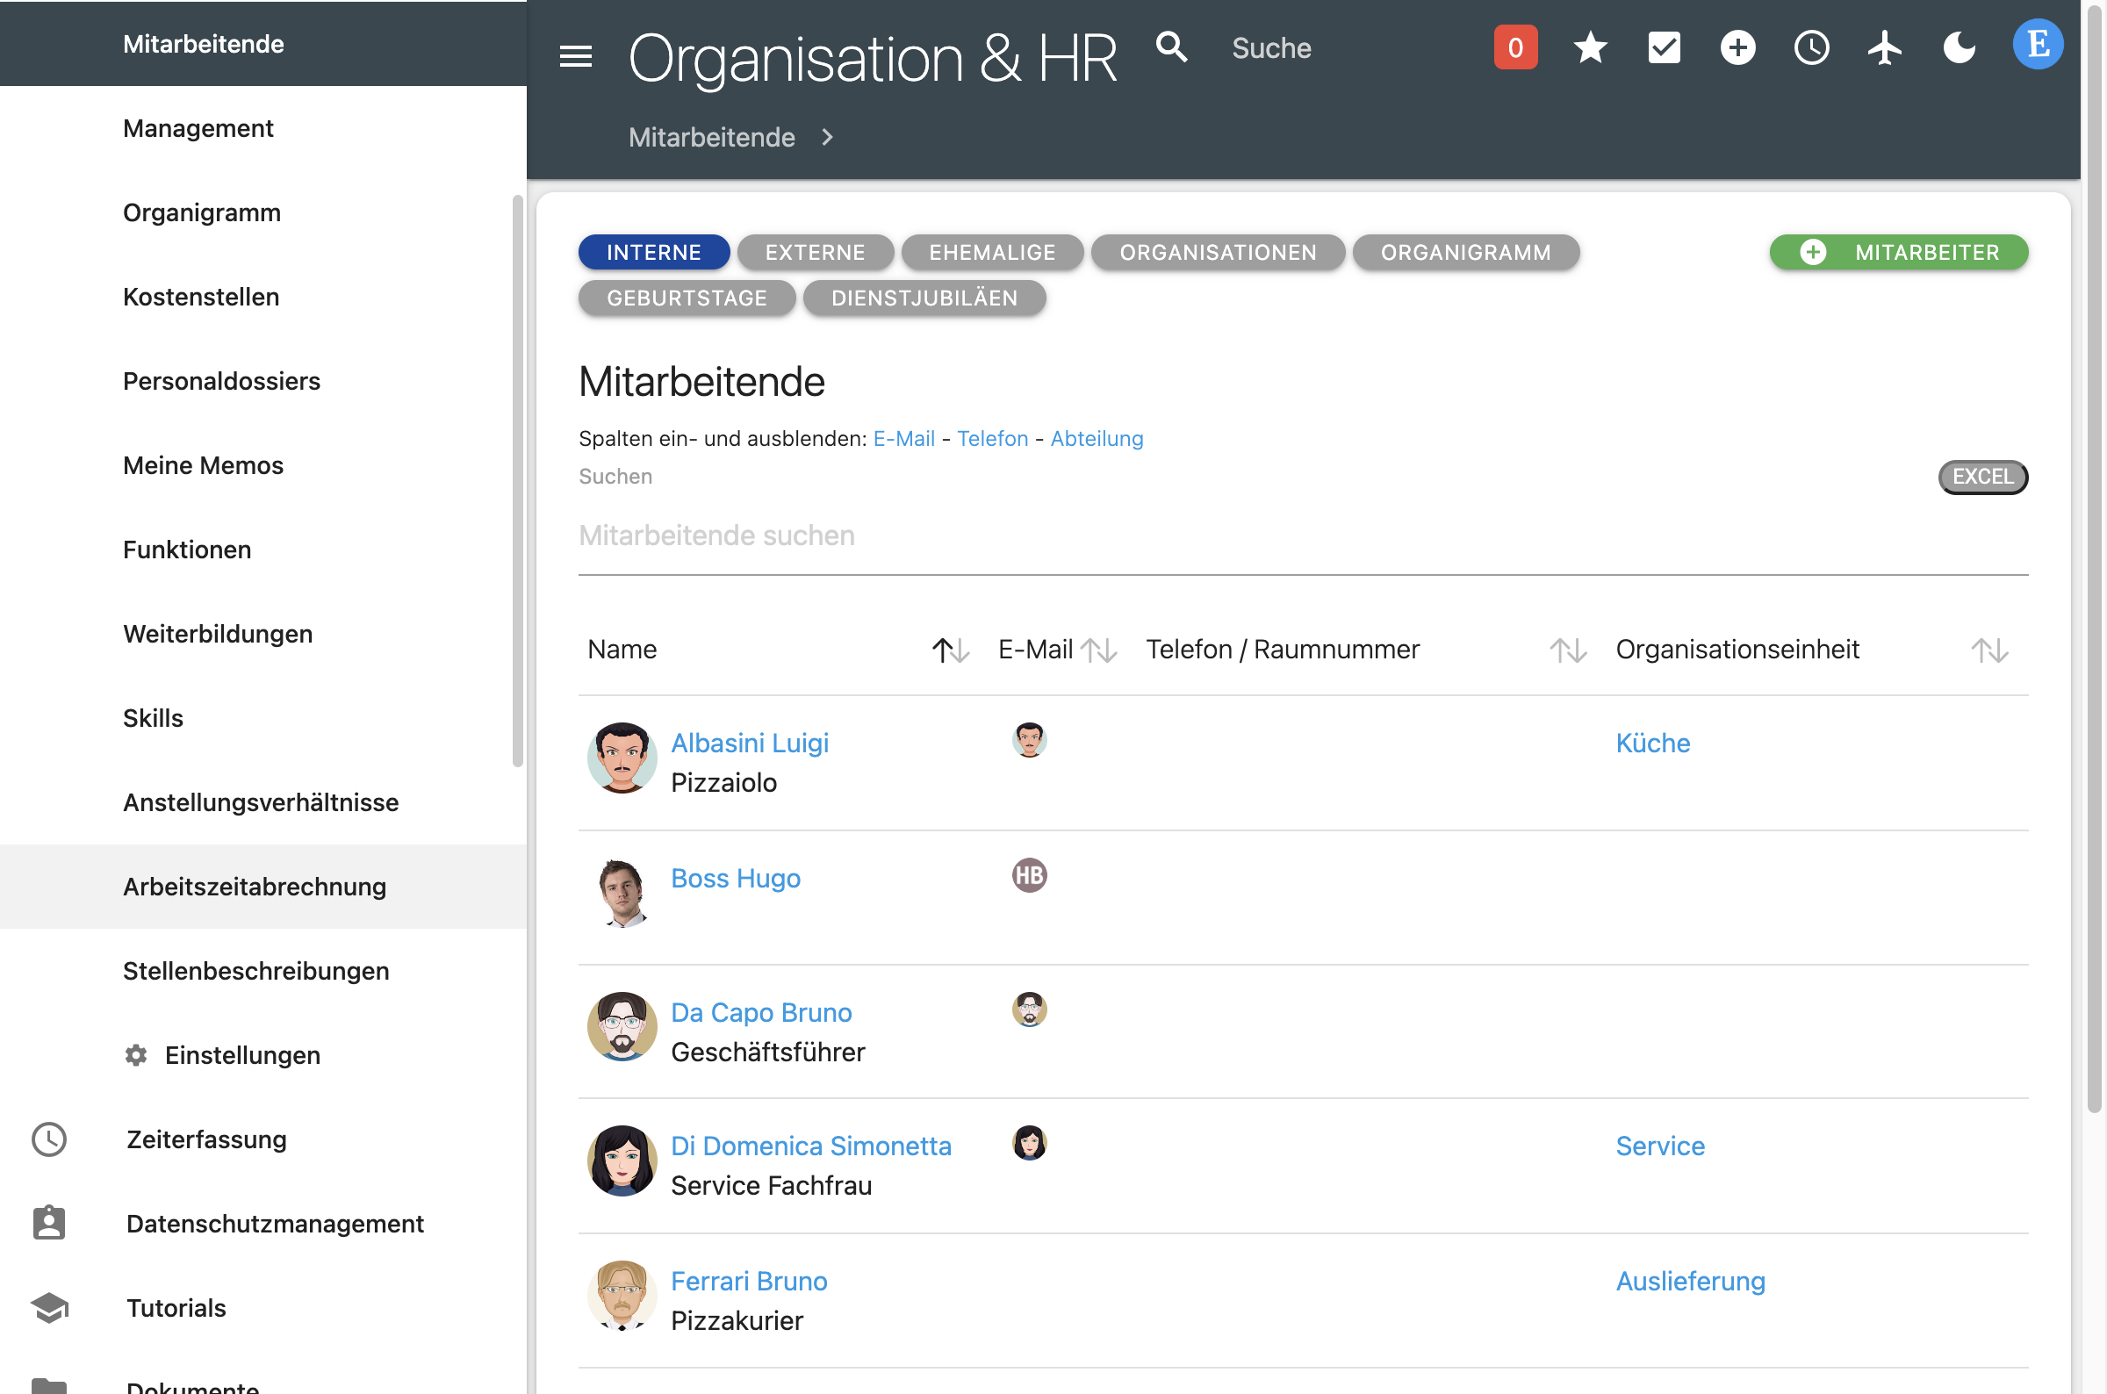Select the INTERNE tab

tap(653, 253)
